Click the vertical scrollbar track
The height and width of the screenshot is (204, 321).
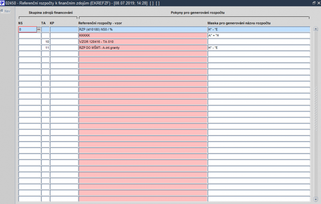click(316, 114)
